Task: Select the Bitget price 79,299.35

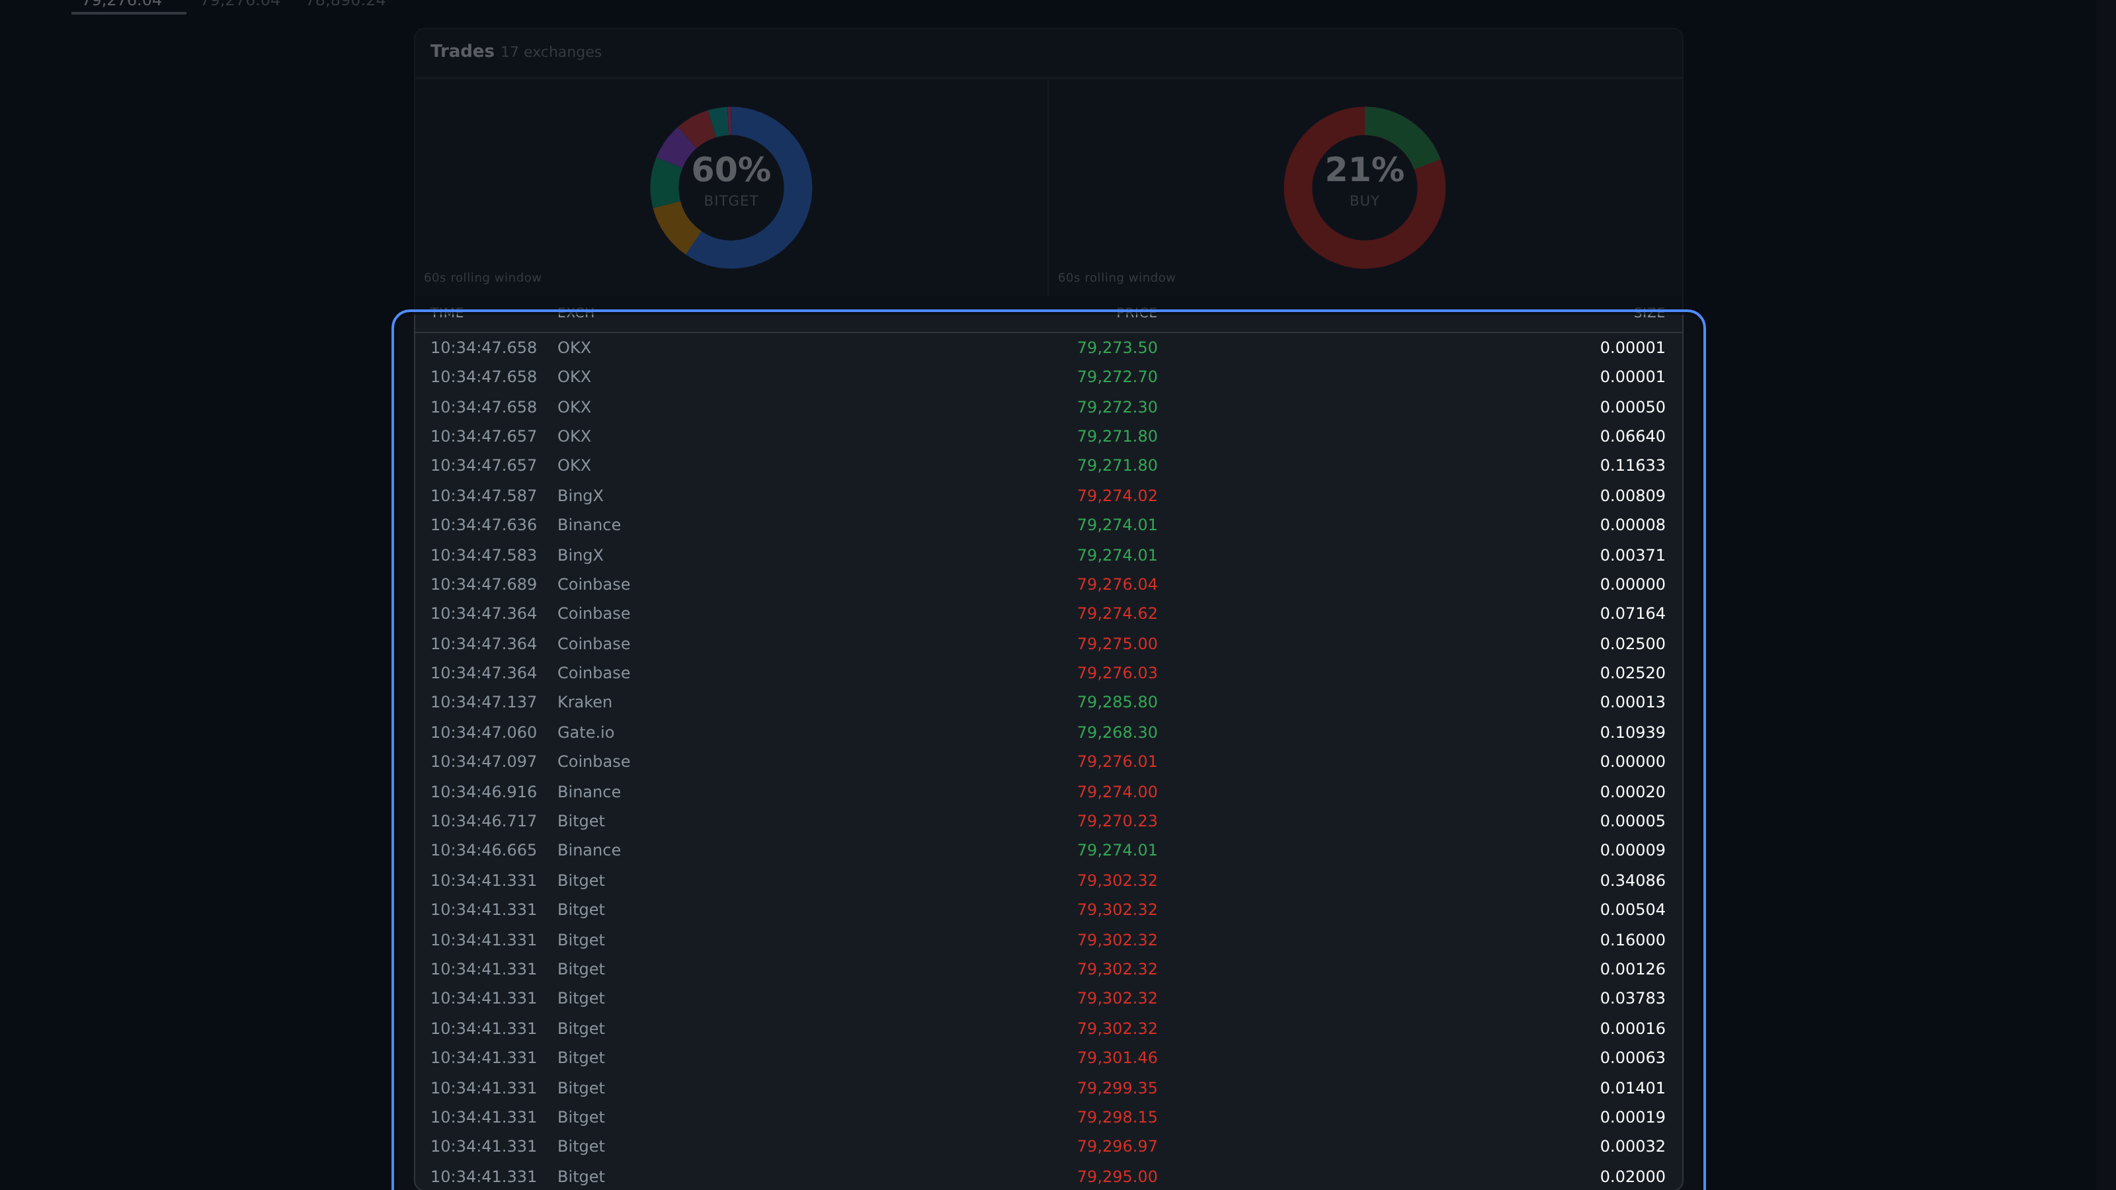Action: (x=1117, y=1088)
